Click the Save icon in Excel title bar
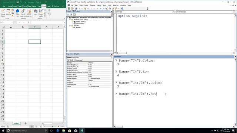The height and width of the screenshot is (133, 237). [17, 2]
